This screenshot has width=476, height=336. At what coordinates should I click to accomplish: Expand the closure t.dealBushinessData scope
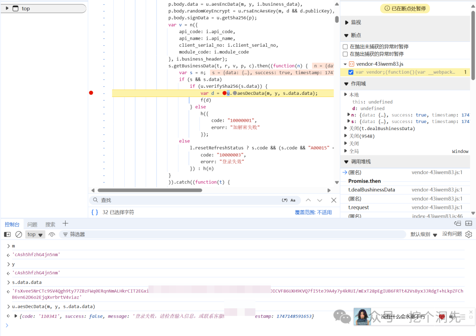click(346, 128)
